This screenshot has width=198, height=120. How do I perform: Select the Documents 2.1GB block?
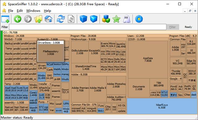click(x=139, y=88)
